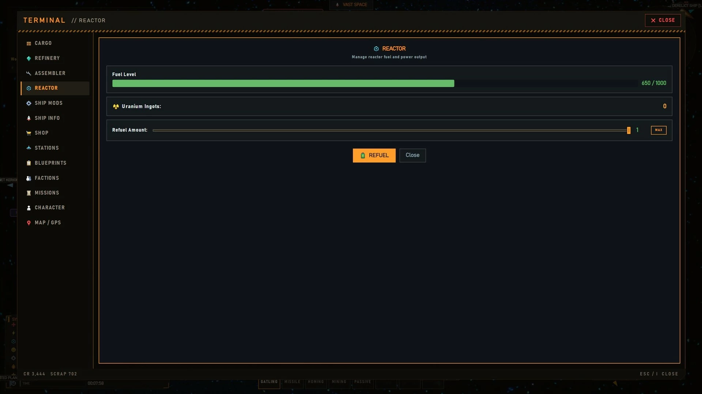Select the Factions people icon
This screenshot has width=702, height=394.
[29, 178]
